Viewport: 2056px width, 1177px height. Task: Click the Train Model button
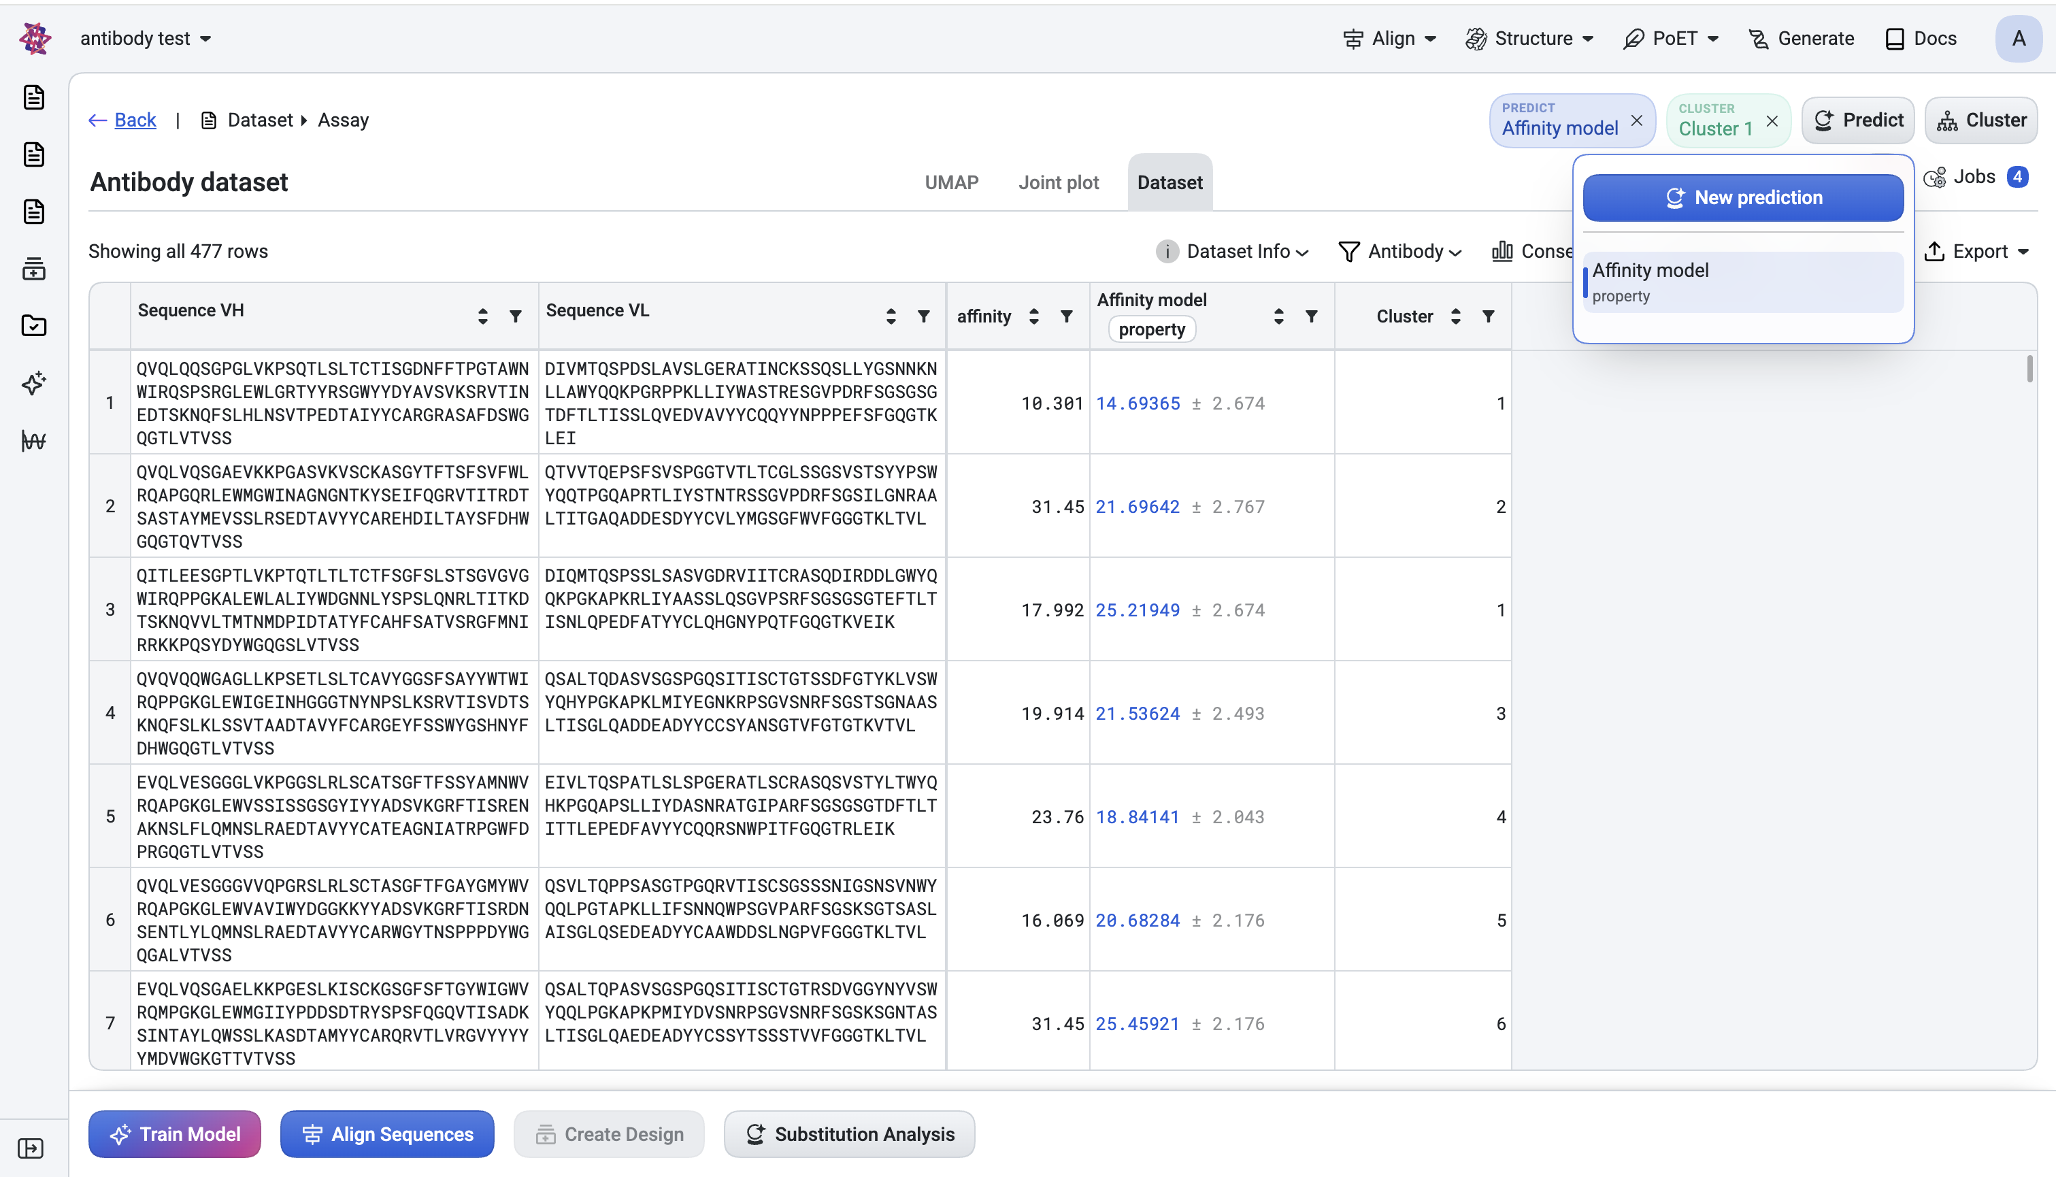pyautogui.click(x=175, y=1134)
